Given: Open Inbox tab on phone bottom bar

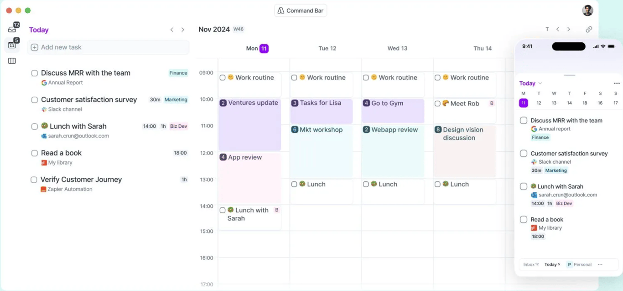Looking at the screenshot, I should point(530,264).
